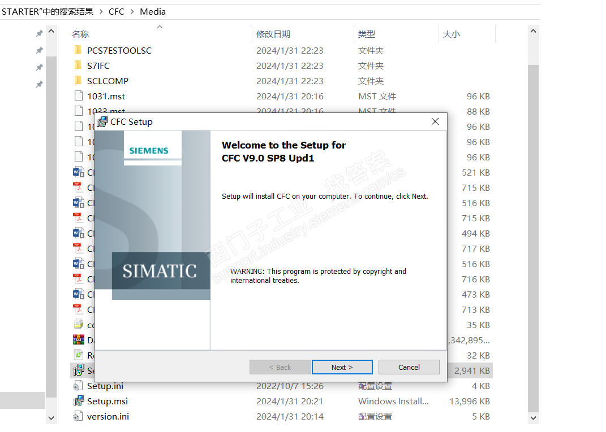Screen dimensions: 606x432
Task: Click CFC in the breadcrumb path
Action: 117,11
